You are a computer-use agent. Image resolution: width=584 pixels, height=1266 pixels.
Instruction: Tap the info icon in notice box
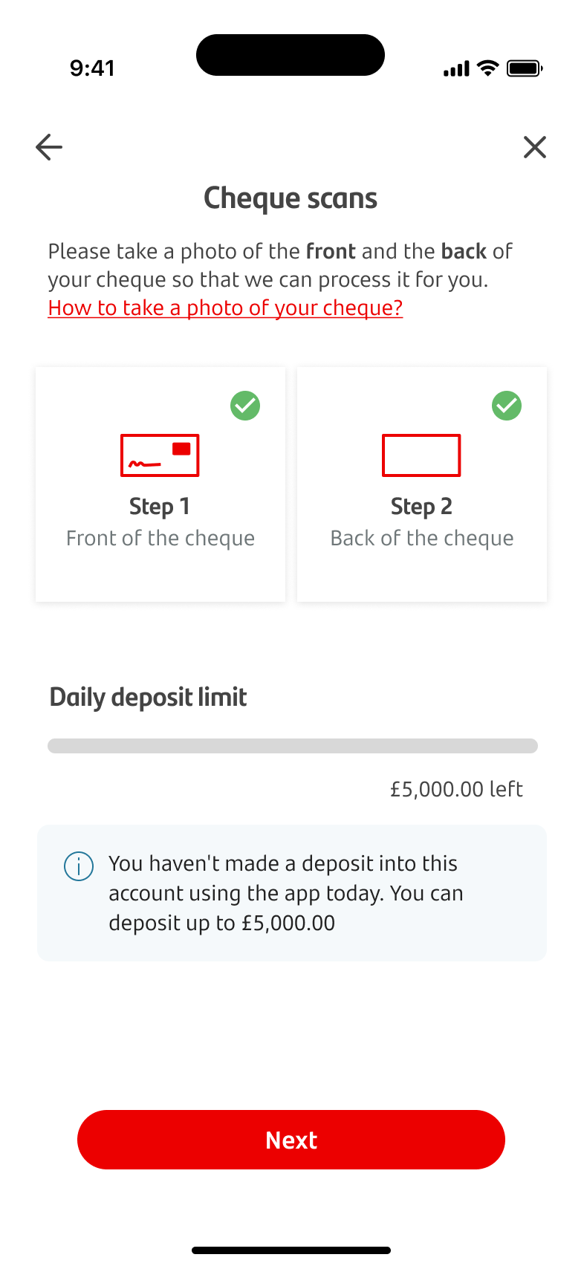[x=79, y=866]
